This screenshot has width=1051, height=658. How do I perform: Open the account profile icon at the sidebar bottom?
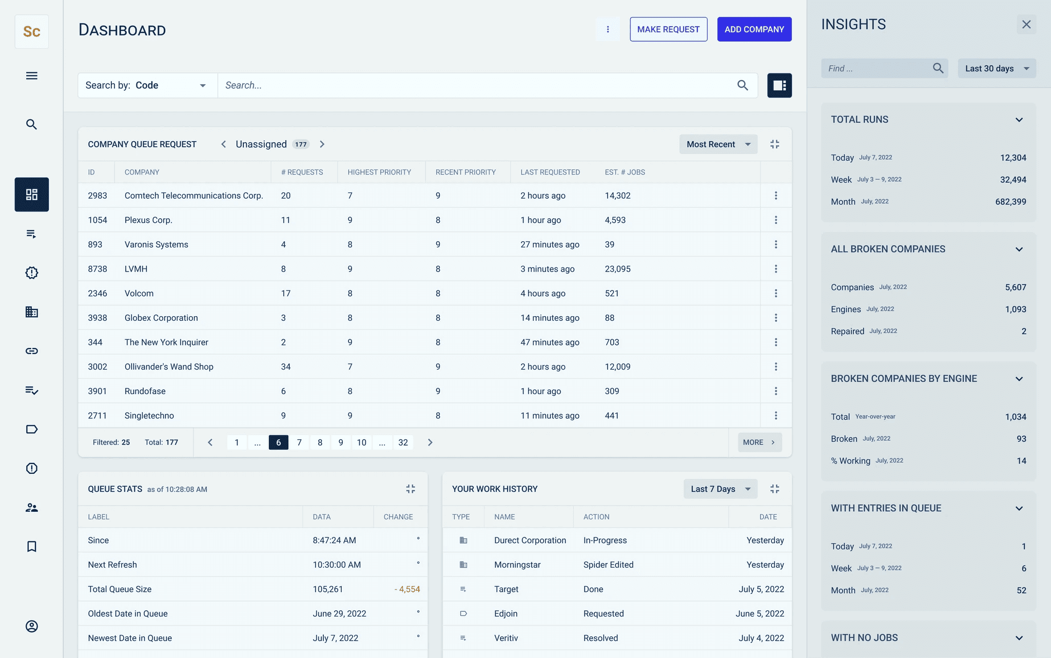point(32,626)
